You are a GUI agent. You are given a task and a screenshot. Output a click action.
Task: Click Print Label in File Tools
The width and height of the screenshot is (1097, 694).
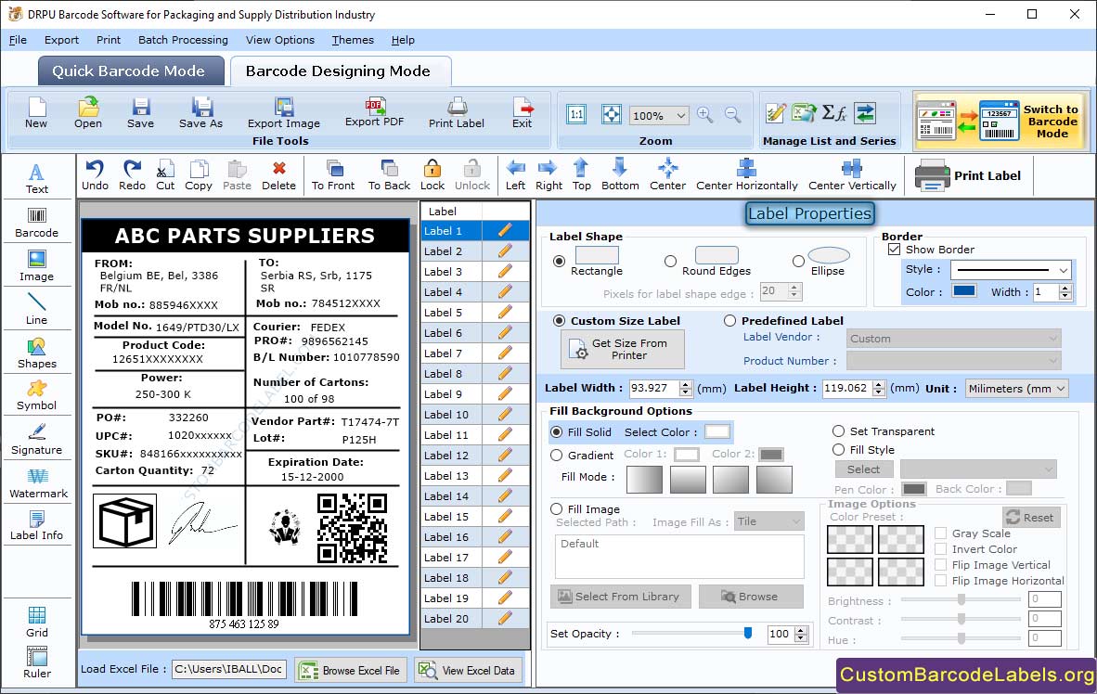coord(456,112)
